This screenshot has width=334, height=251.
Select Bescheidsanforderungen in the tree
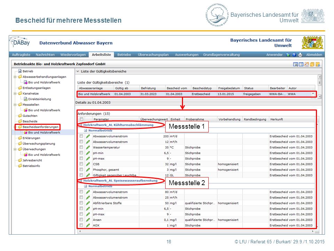(40, 127)
